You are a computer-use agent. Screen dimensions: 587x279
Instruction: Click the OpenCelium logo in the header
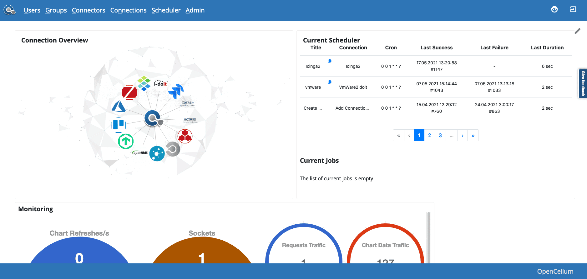pyautogui.click(x=10, y=10)
